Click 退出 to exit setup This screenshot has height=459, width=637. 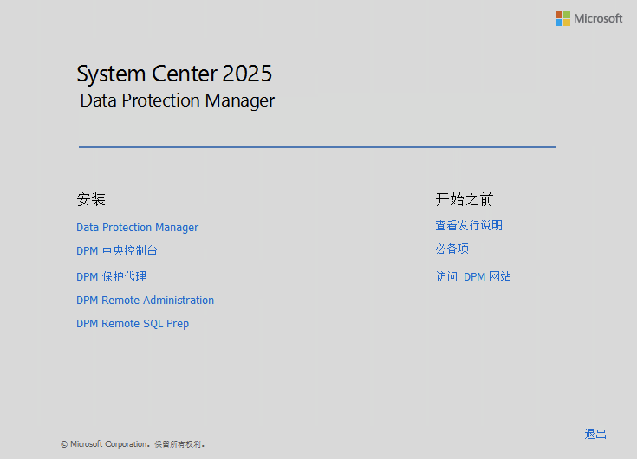[595, 434]
